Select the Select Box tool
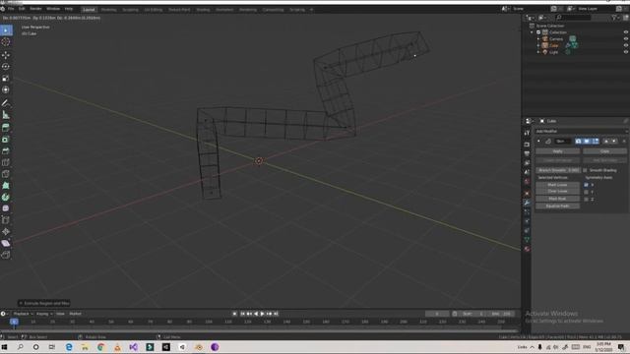This screenshot has height=354, width=630. 6,30
